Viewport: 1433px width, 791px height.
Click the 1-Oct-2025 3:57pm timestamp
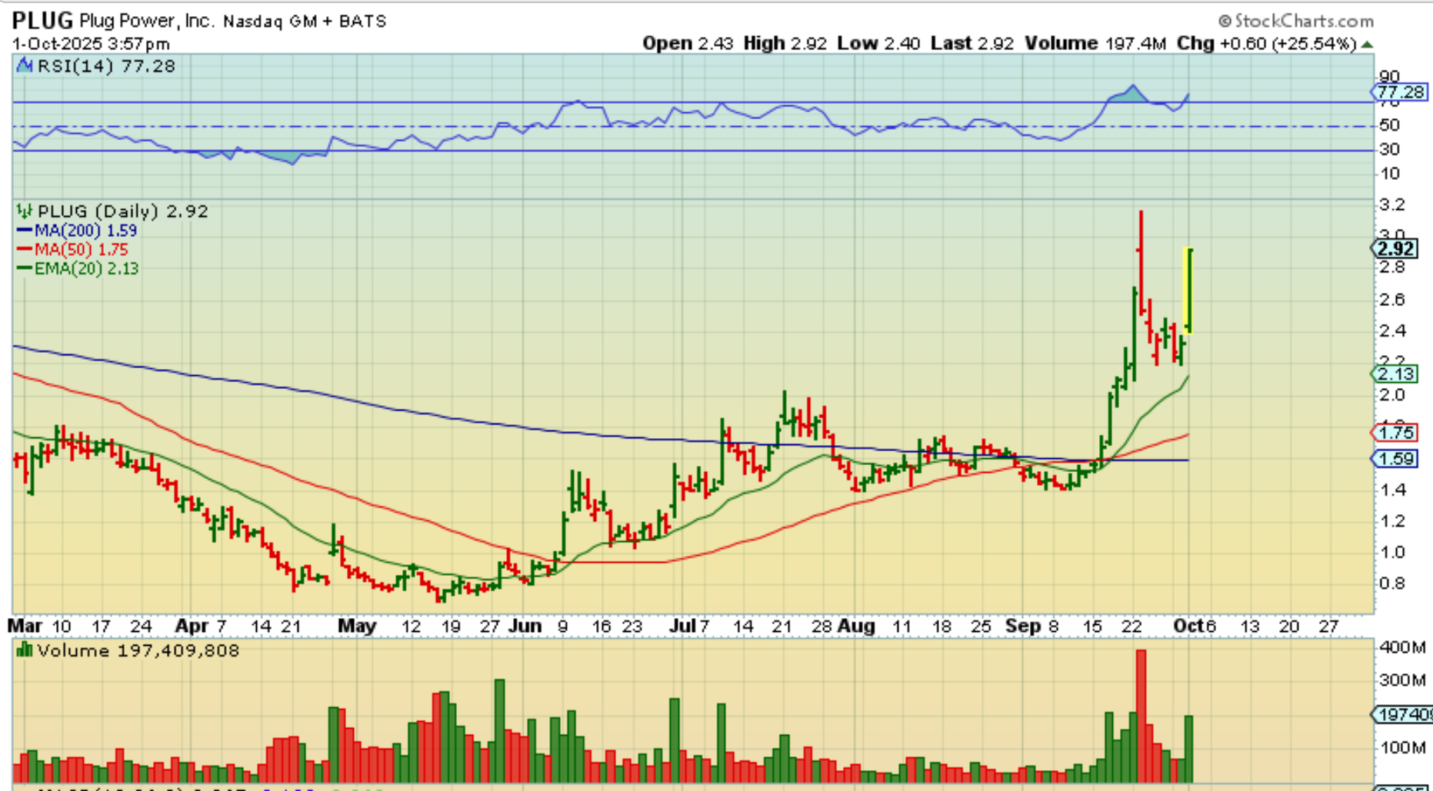tap(91, 44)
